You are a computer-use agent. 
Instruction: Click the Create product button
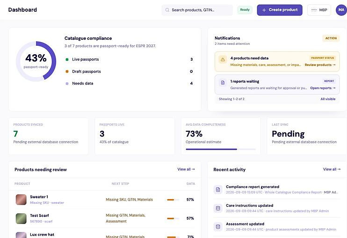280,10
